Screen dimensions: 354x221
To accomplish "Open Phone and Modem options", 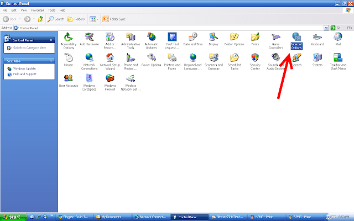I will click(x=131, y=61).
